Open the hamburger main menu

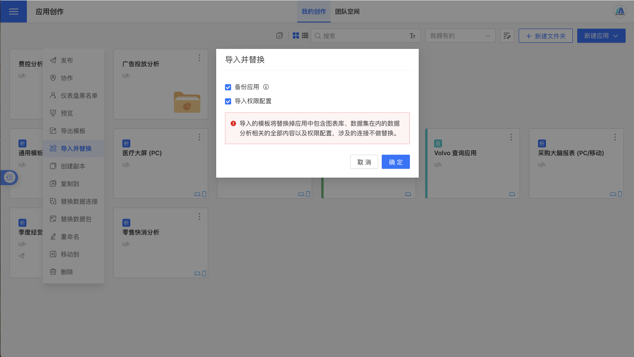coord(13,11)
